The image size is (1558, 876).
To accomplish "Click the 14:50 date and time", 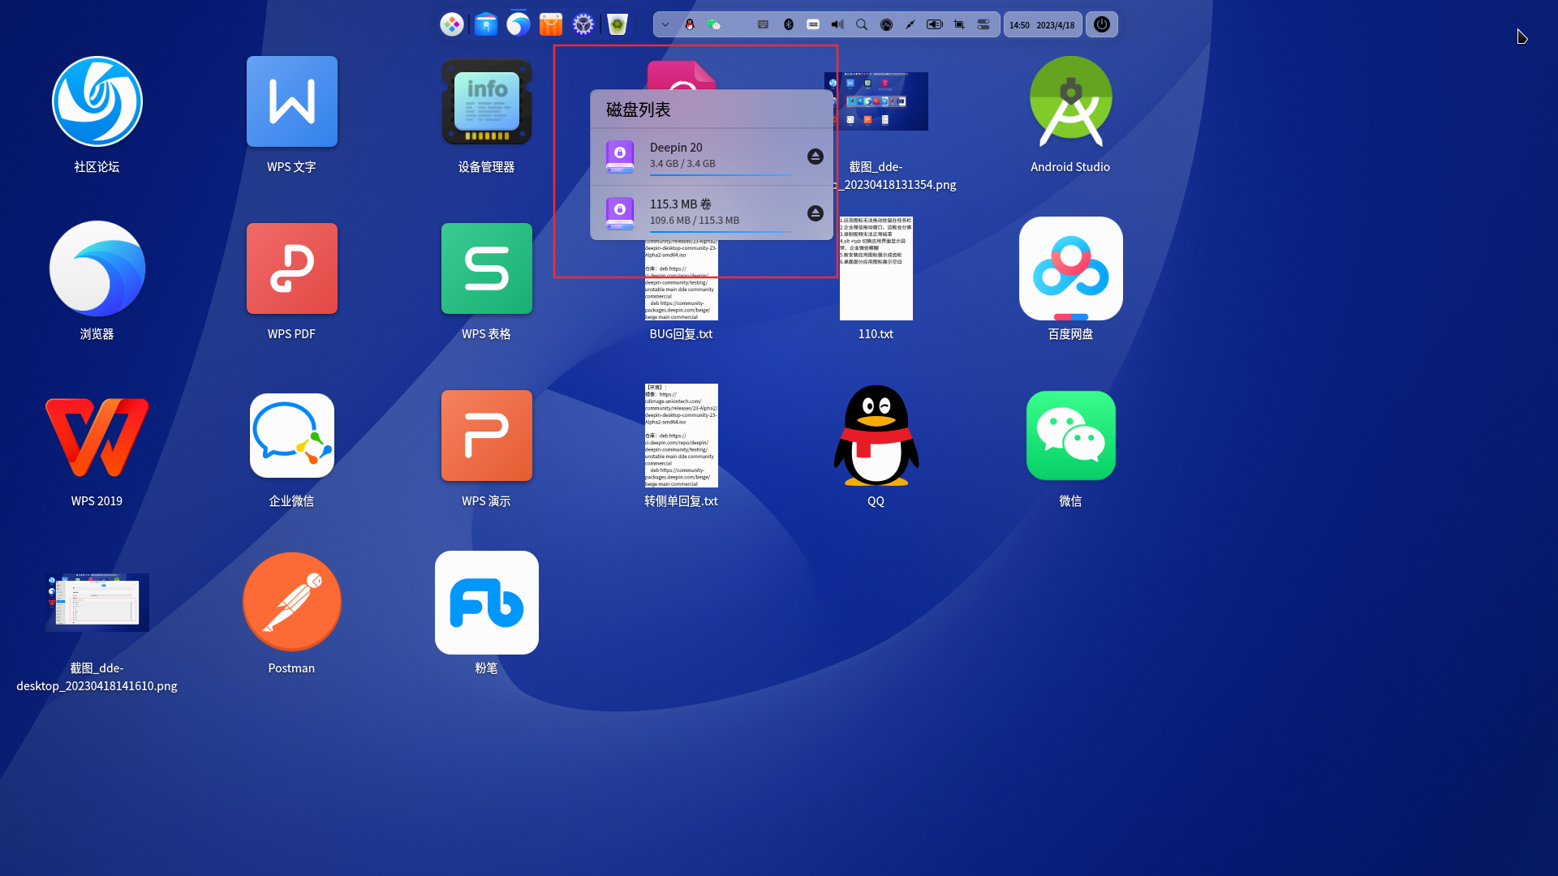I will click(1043, 25).
